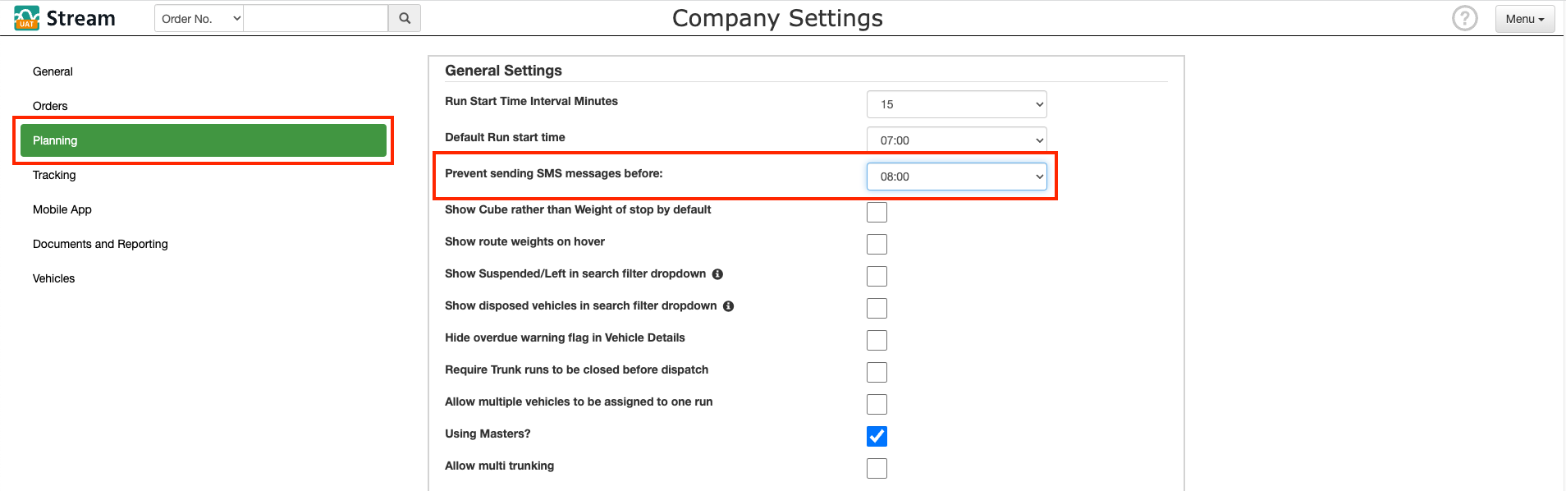The width and height of the screenshot is (1566, 491).
Task: Open Run Start Time Interval Minutes dropdown
Action: [956, 104]
